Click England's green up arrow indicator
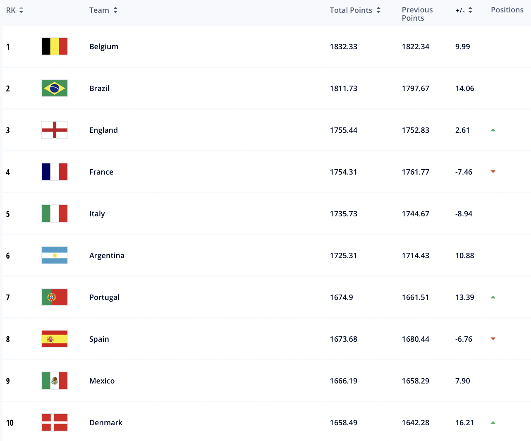Viewport: 531px width, 441px height. coord(493,130)
